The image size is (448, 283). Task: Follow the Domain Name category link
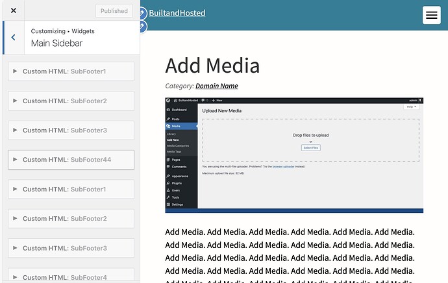217,86
